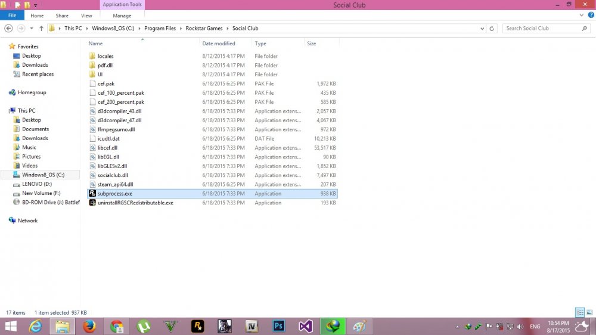Select the cef.pak file
The image size is (596, 335).
[105, 83]
